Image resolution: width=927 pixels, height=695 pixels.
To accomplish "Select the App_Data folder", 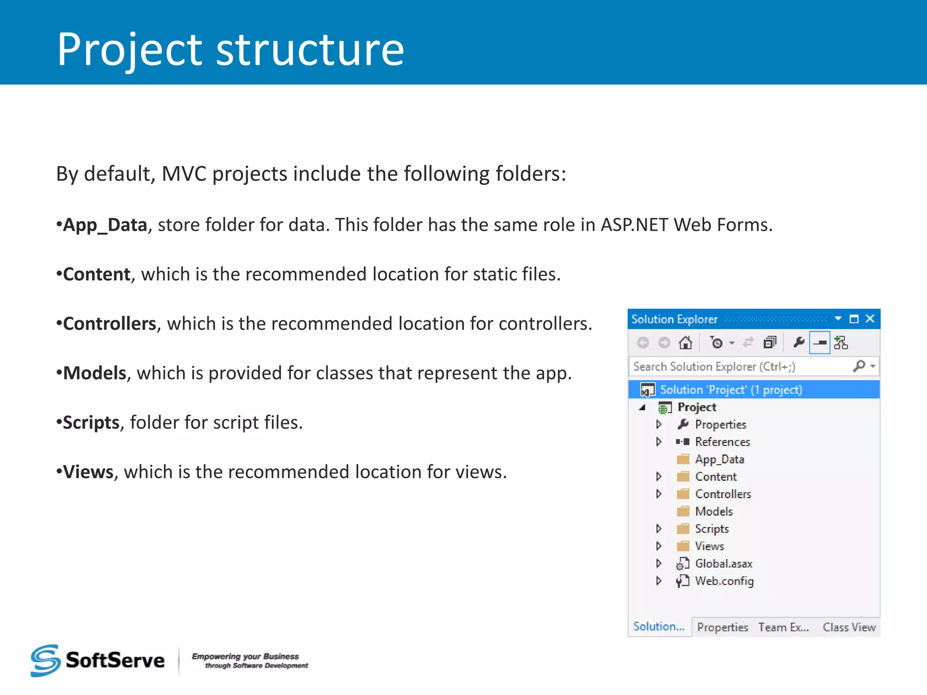I will pos(719,459).
